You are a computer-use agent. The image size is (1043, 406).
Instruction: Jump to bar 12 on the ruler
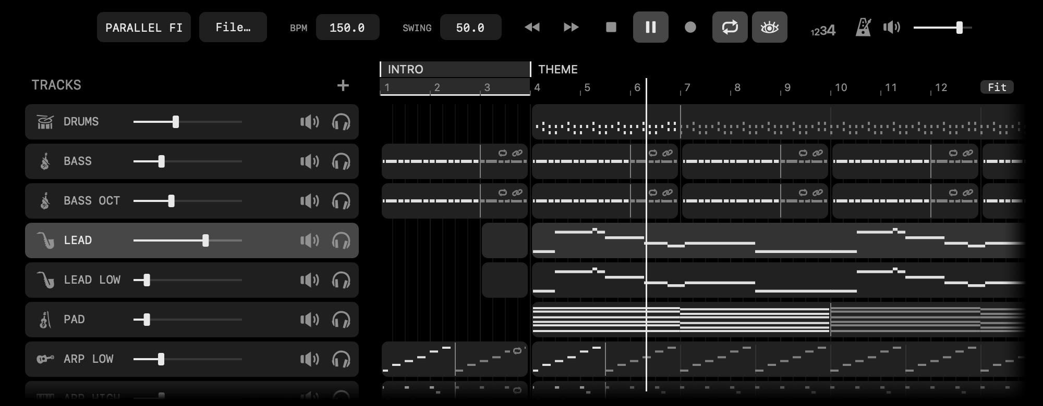941,87
